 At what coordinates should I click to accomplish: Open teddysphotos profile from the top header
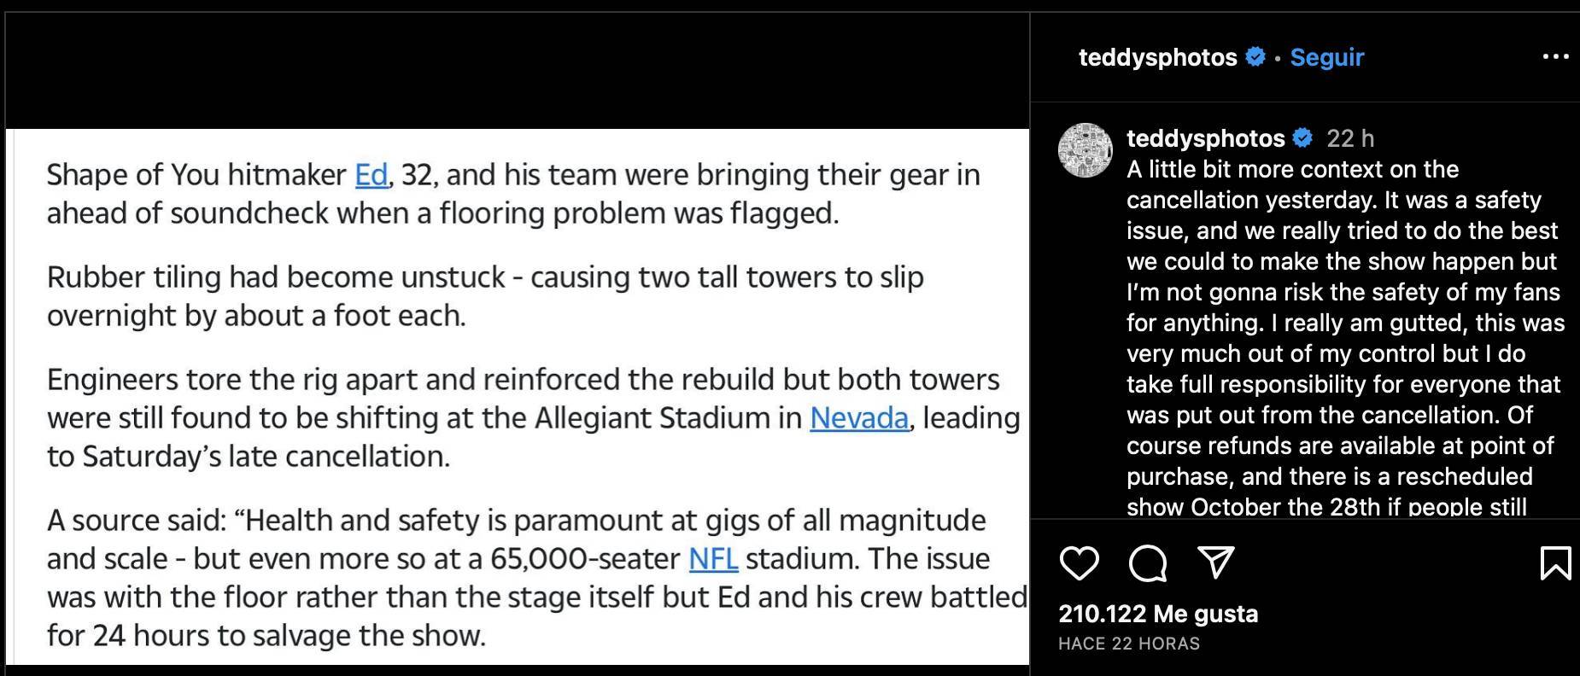[x=1157, y=57]
